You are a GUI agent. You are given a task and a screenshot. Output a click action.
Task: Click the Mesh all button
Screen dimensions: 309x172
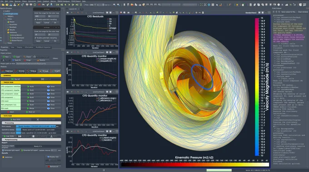pyautogui.click(x=30, y=112)
